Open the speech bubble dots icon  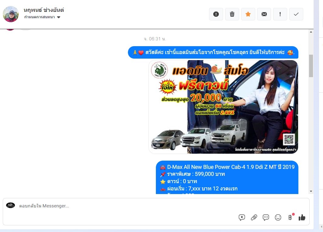pyautogui.click(x=266, y=217)
